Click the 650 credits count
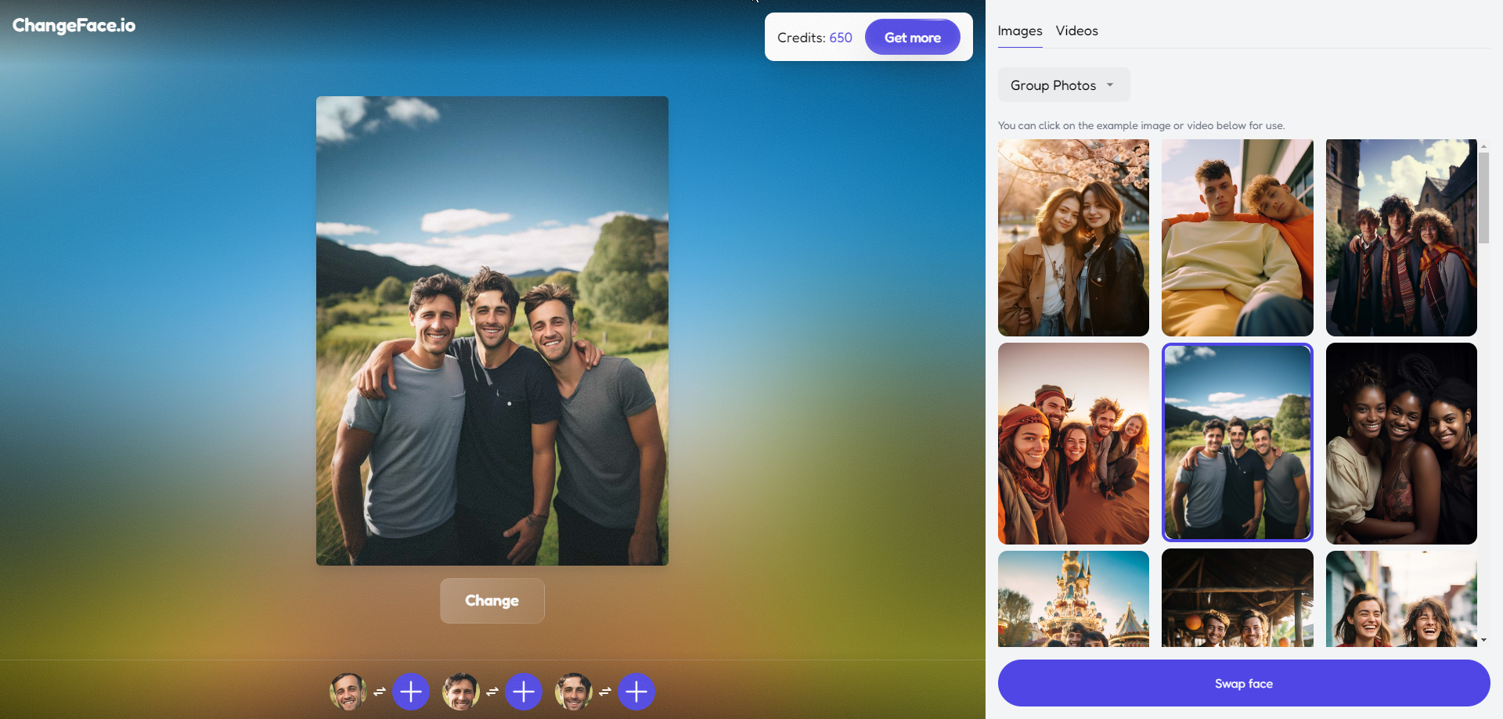 841,38
